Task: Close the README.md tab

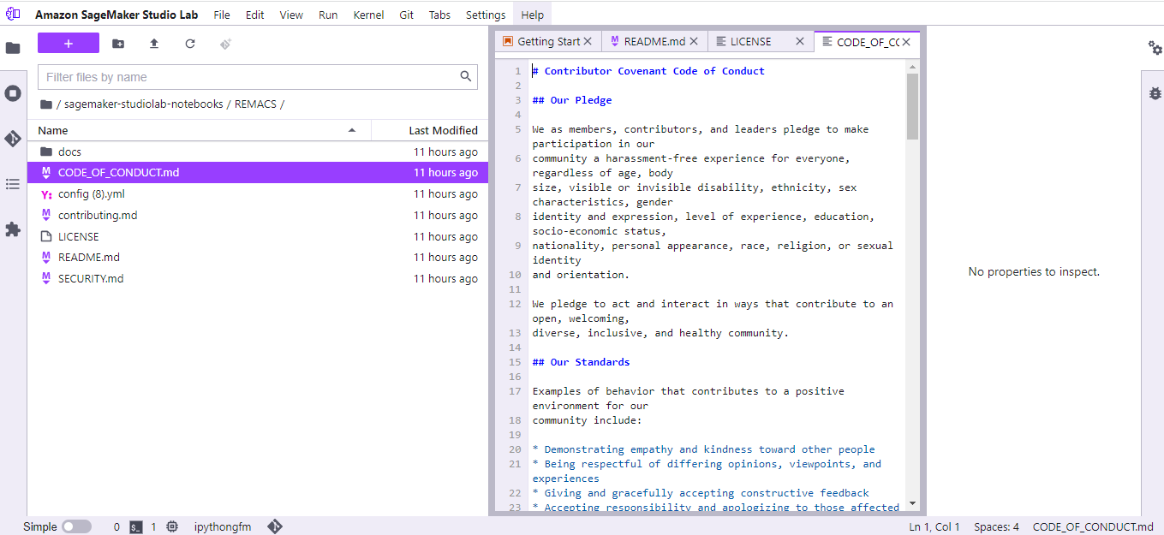Action: (694, 41)
